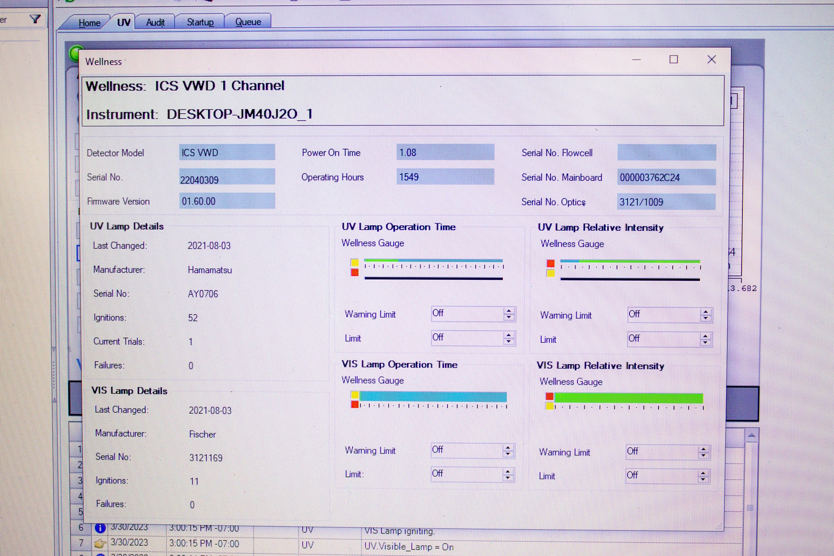The width and height of the screenshot is (834, 556).
Task: Open the Startup tab
Action: pos(200,22)
